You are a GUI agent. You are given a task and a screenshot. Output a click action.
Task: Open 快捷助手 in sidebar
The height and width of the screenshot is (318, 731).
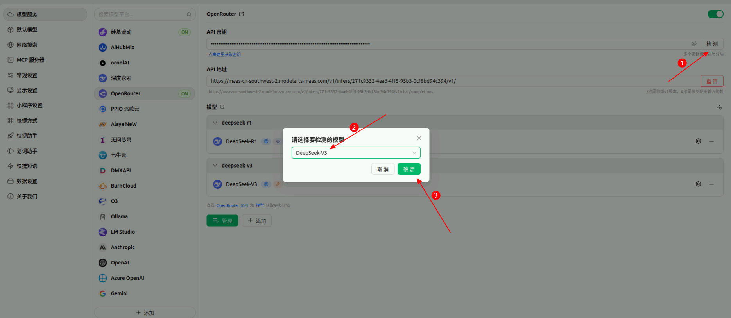[45, 136]
